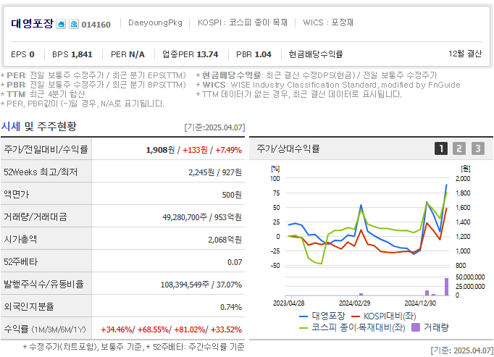Switch the chart to tab 3
The height and width of the screenshot is (357, 494).
(x=477, y=148)
